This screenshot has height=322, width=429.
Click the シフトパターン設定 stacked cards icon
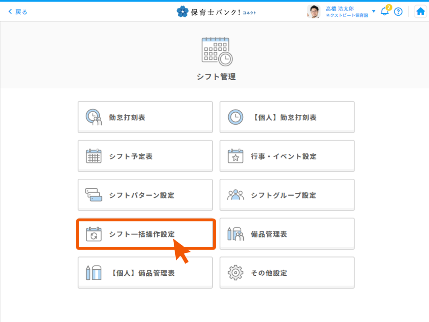click(x=94, y=195)
